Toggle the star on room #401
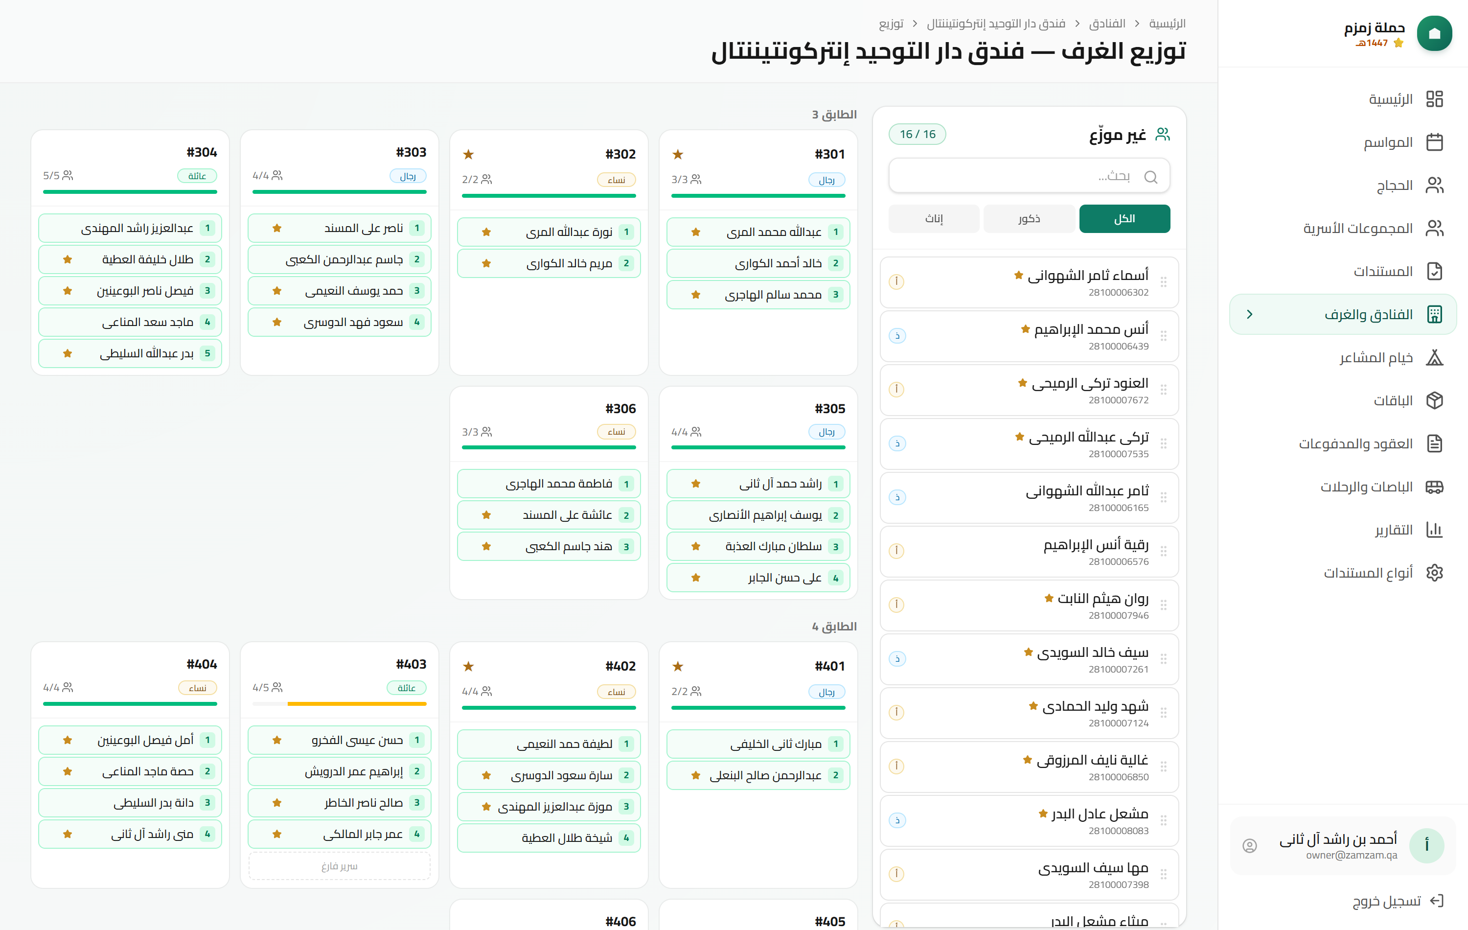 (x=677, y=667)
